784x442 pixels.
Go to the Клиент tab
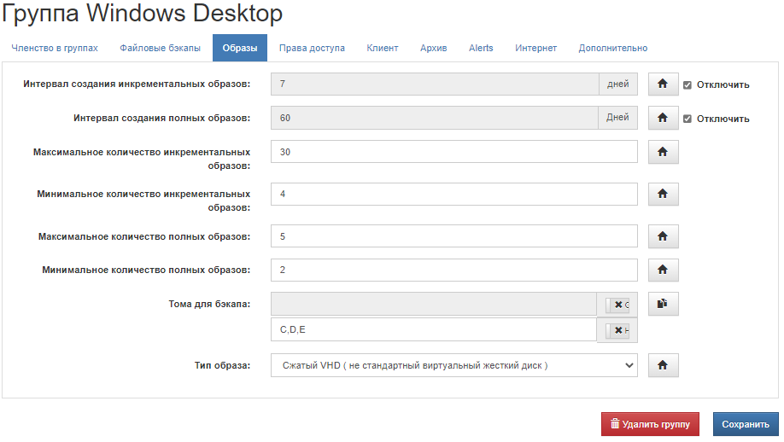click(x=383, y=48)
